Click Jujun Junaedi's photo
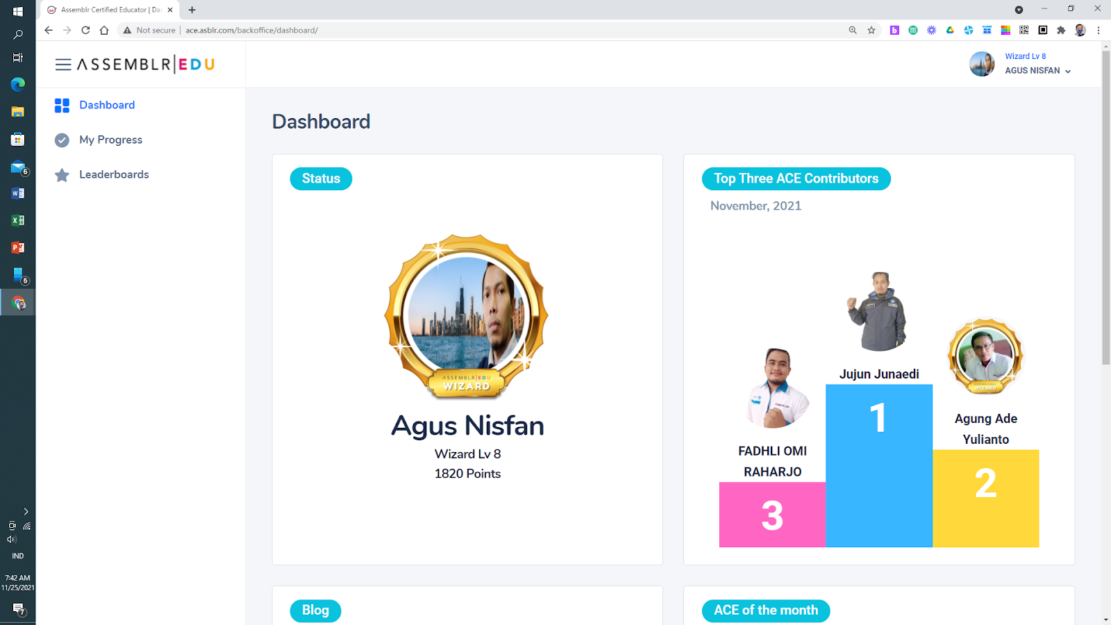This screenshot has width=1111, height=625. click(x=878, y=311)
